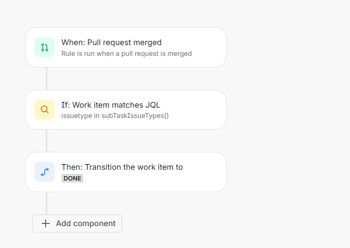Screen dimensions: 350x248
Task: Click the orange magnifier JQL condition icon
Action: click(44, 109)
